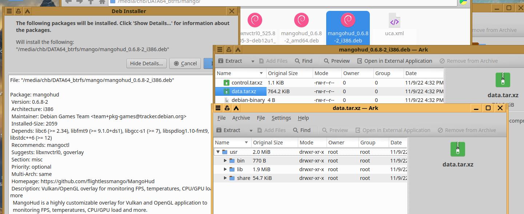Click the pin icon in Deb Installer title bar

(x=18, y=11)
